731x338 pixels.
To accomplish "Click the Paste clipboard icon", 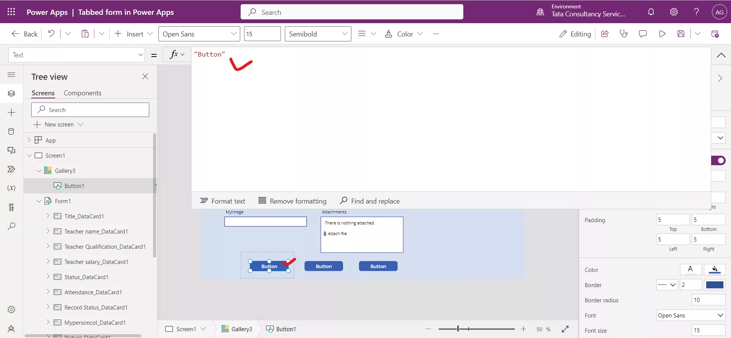I will [x=85, y=34].
